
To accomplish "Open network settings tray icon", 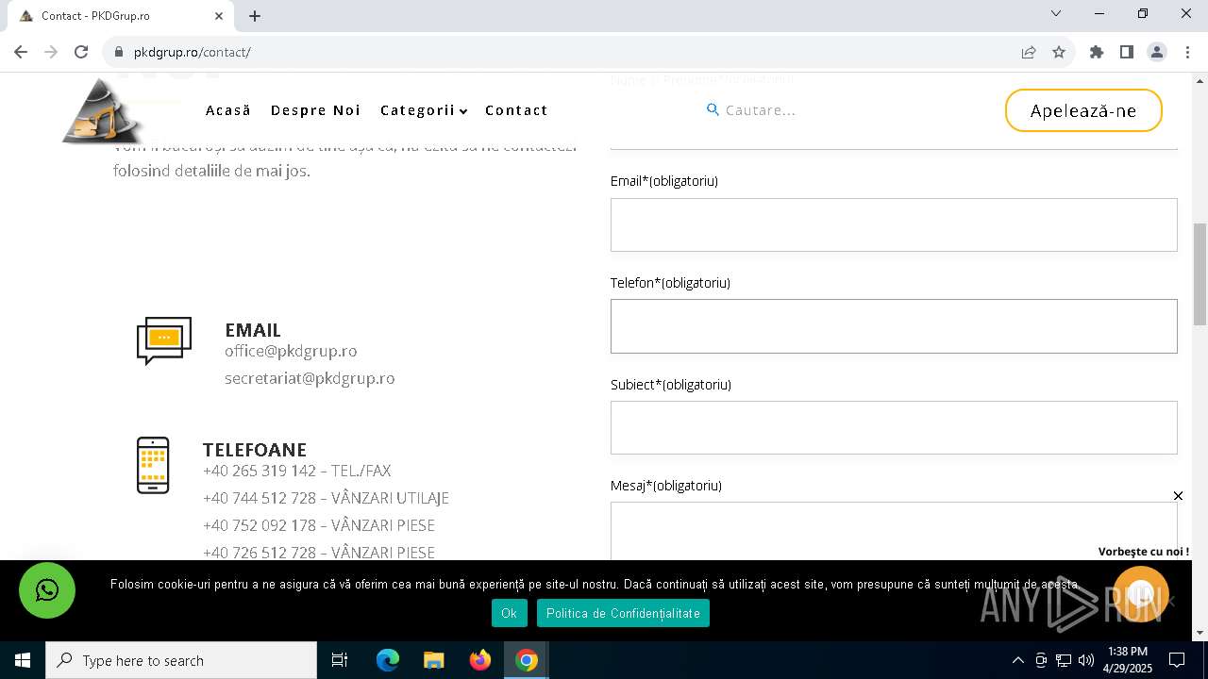I will pyautogui.click(x=1064, y=660).
